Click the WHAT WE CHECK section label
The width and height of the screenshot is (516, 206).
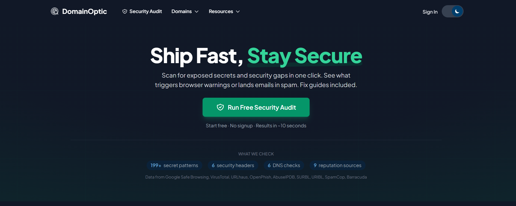[x=256, y=154]
